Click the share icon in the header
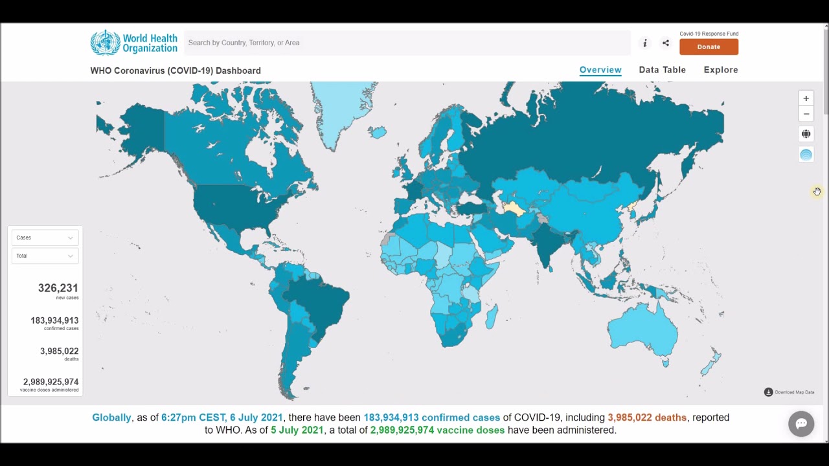Screen dimensions: 829x466 click(x=665, y=43)
